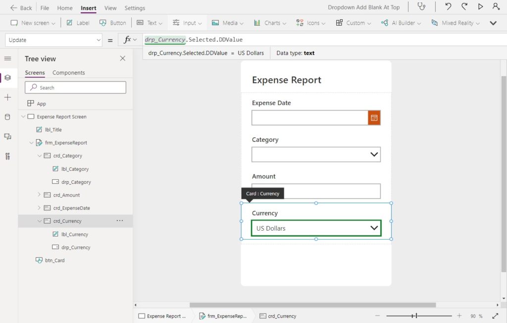
Task: Open the Mixed Reality dropdown
Action: click(x=456, y=23)
